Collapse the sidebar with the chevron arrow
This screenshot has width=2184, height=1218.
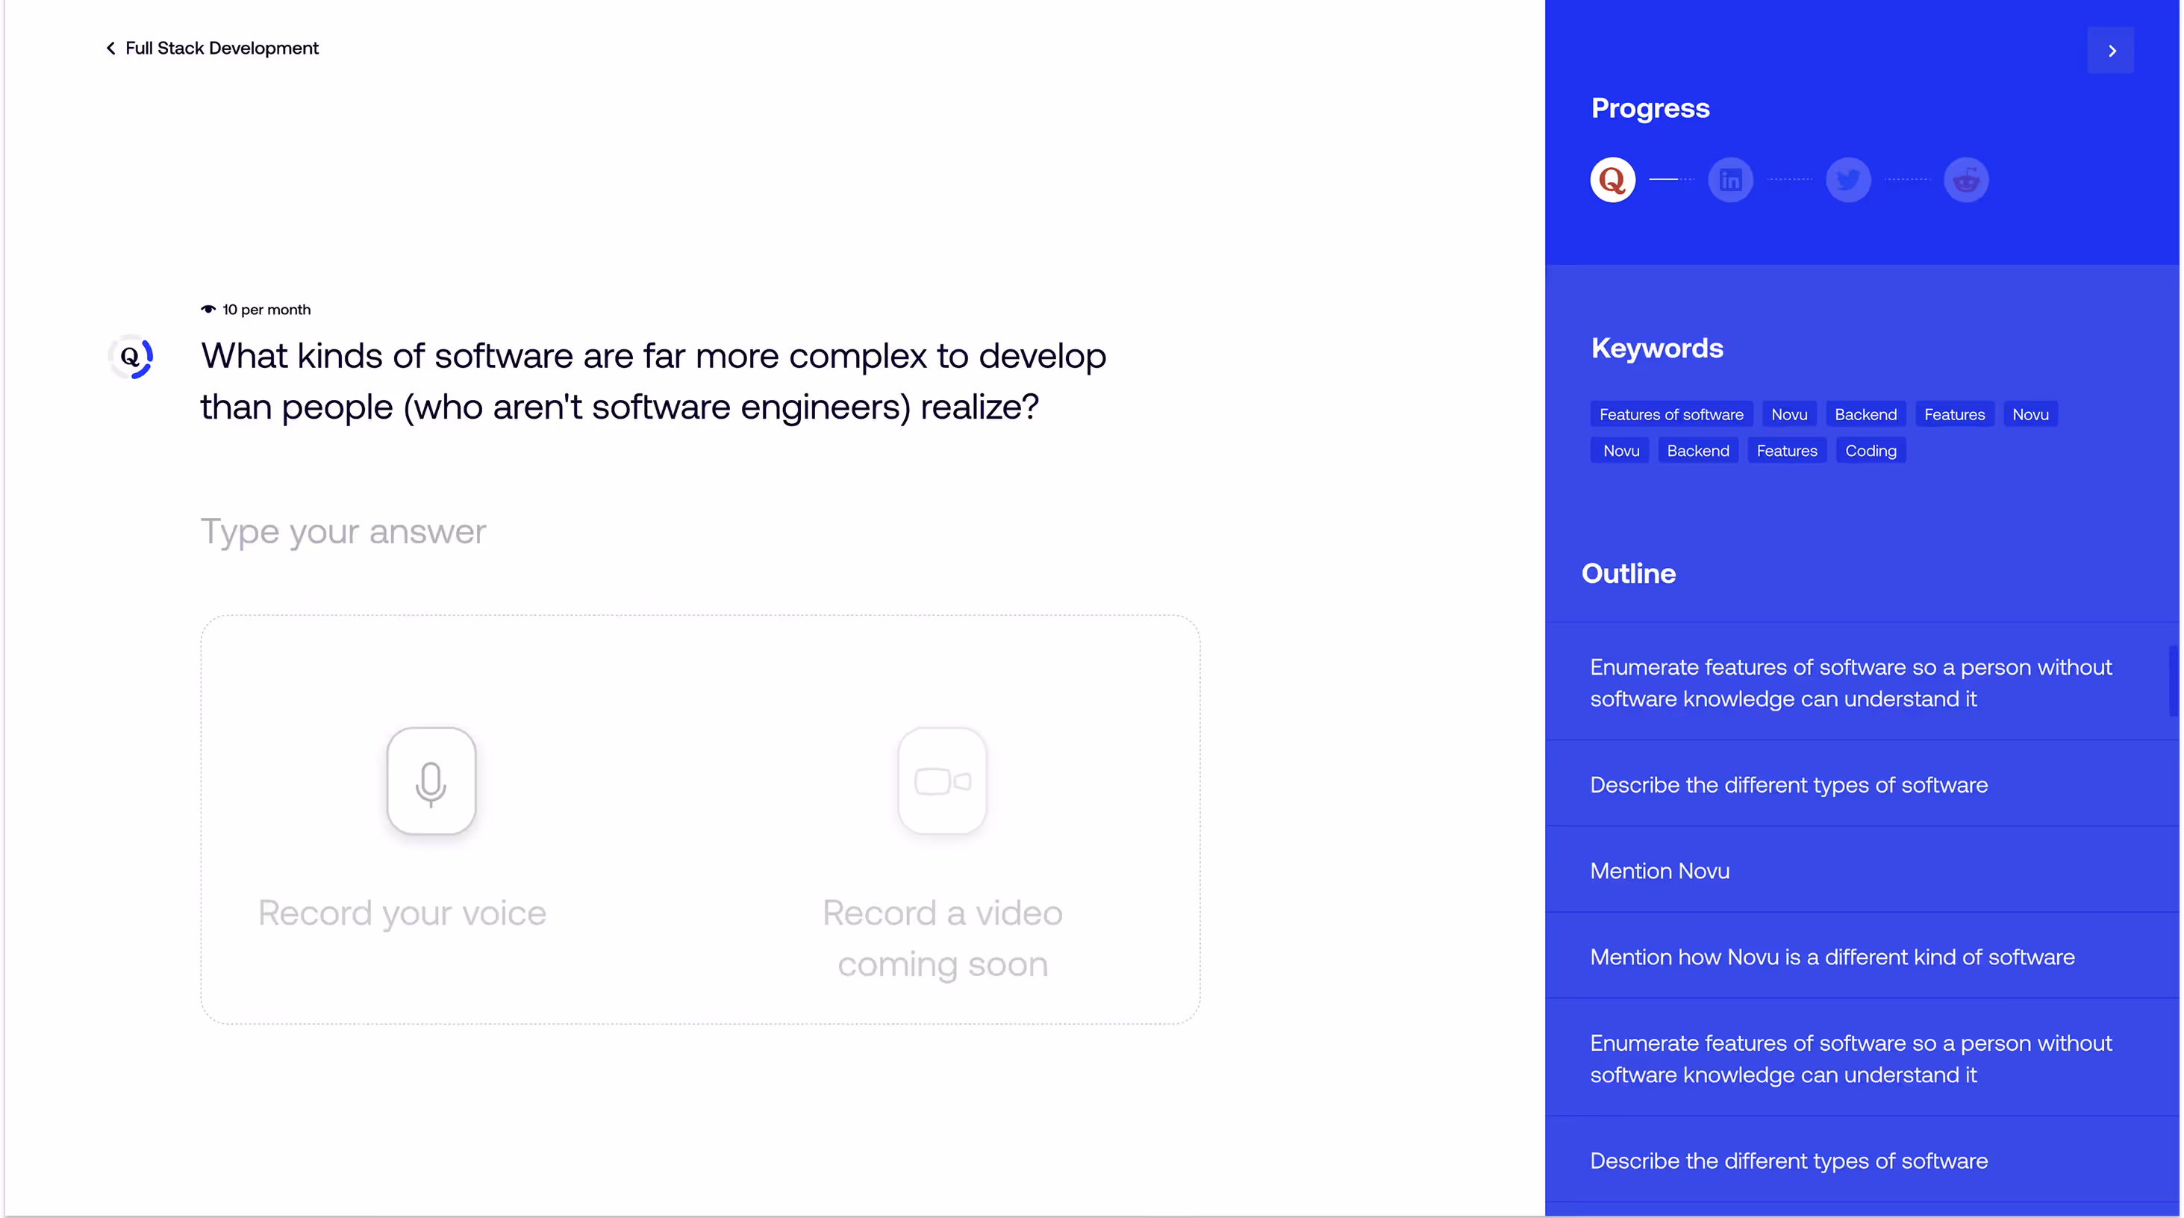2110,51
